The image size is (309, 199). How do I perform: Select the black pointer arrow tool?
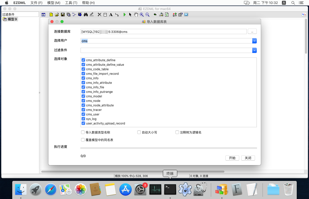pos(130,15)
